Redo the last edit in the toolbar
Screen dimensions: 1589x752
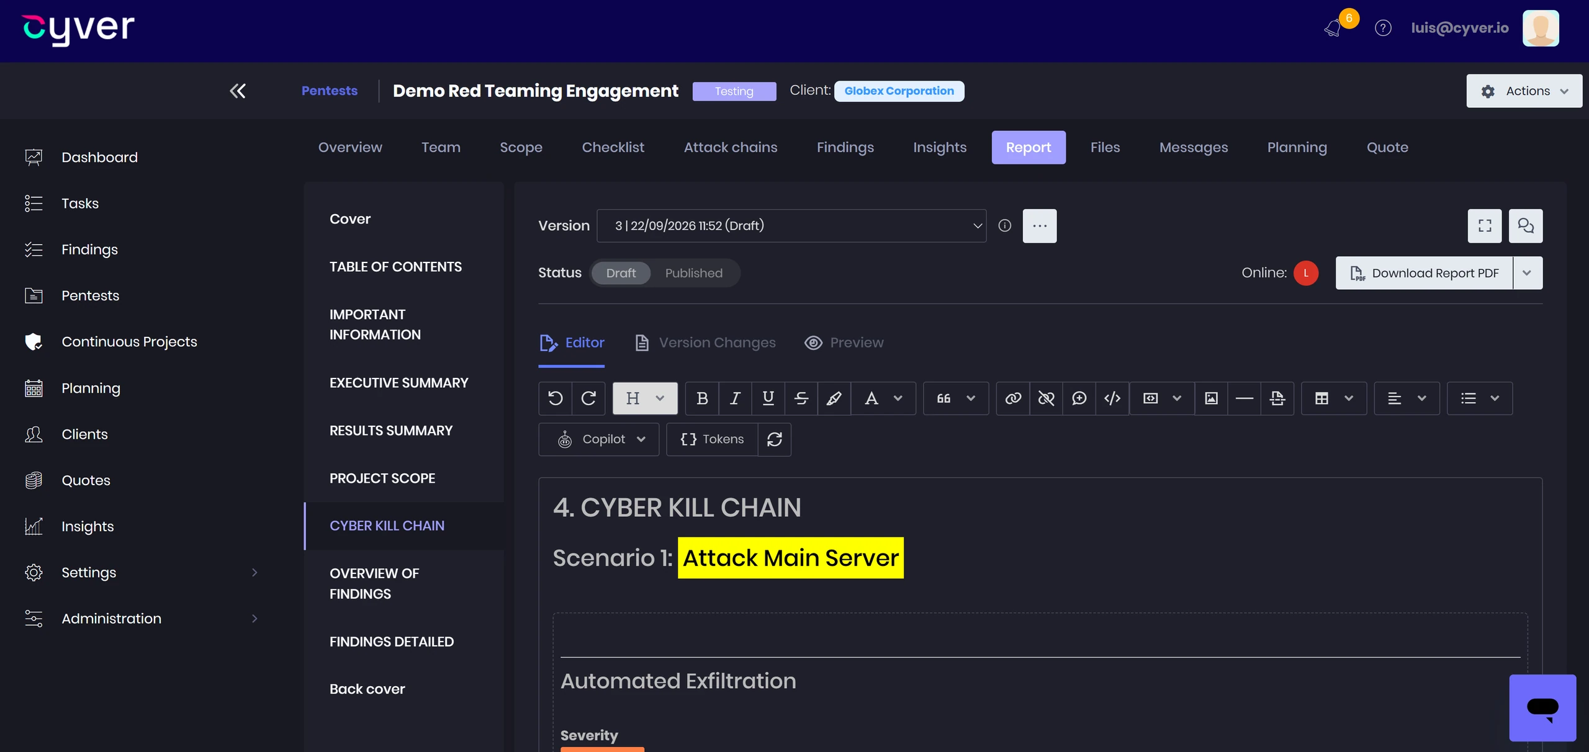pyautogui.click(x=588, y=398)
